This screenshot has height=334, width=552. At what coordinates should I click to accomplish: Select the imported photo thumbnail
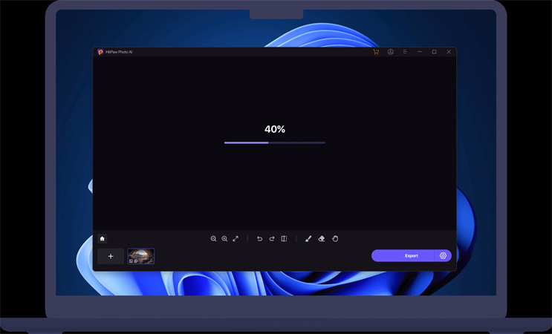[140, 256]
